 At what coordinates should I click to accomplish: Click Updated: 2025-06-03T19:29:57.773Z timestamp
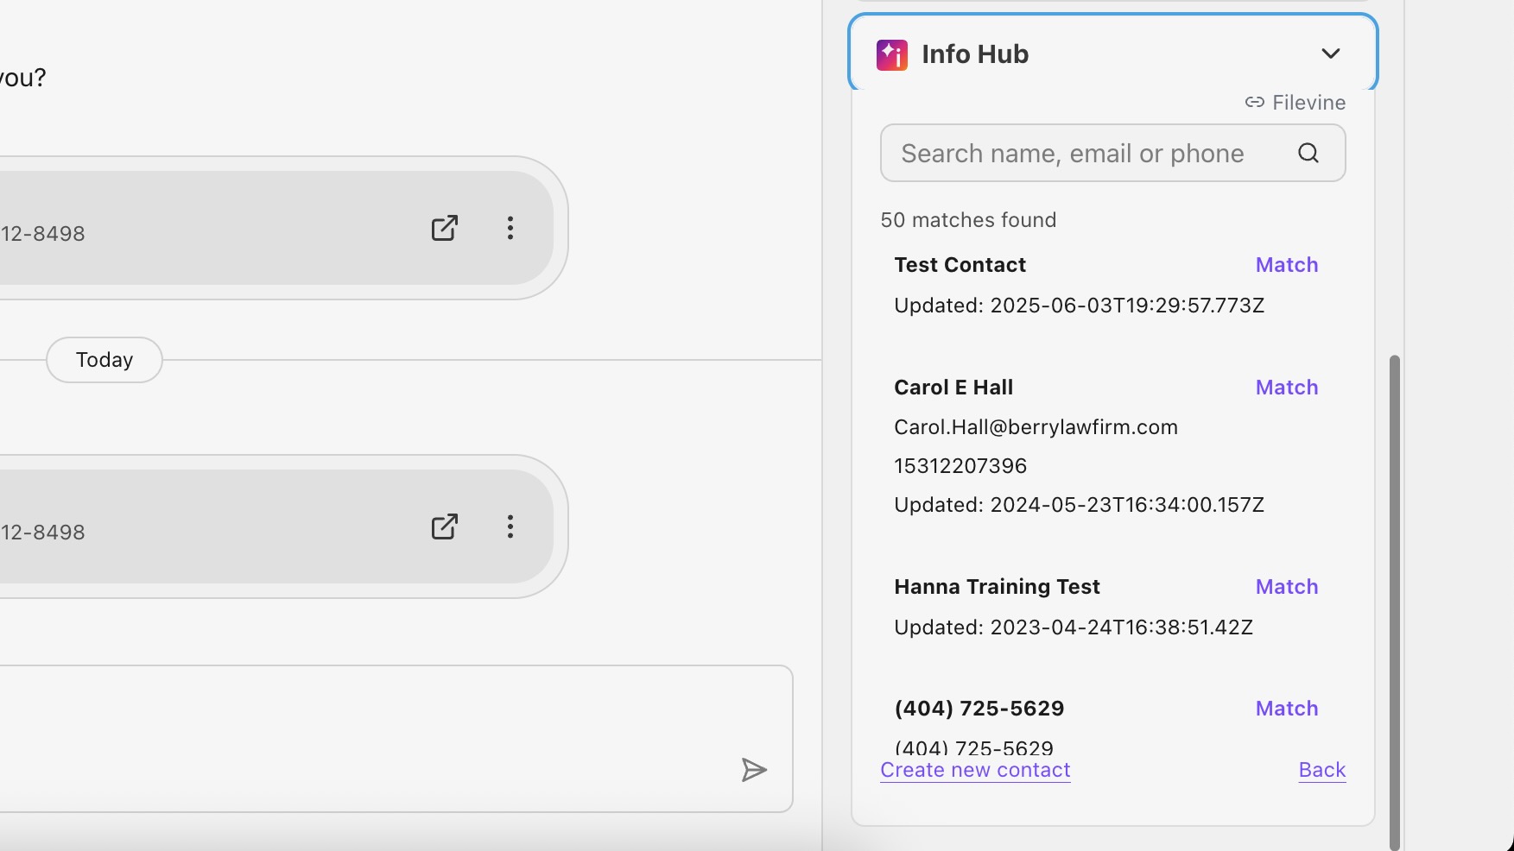[1079, 306]
